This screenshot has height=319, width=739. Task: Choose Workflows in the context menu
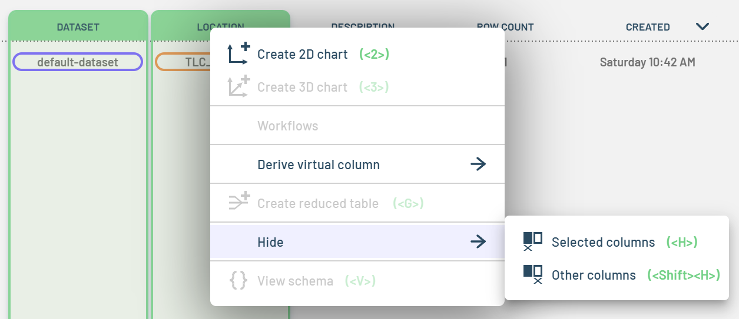pyautogui.click(x=357, y=126)
